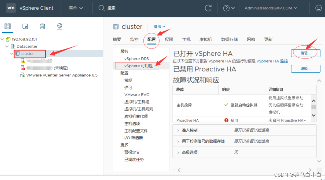Switch to VMs and Templates view icon
This screenshot has width=325, height=180.
coord(25,26)
